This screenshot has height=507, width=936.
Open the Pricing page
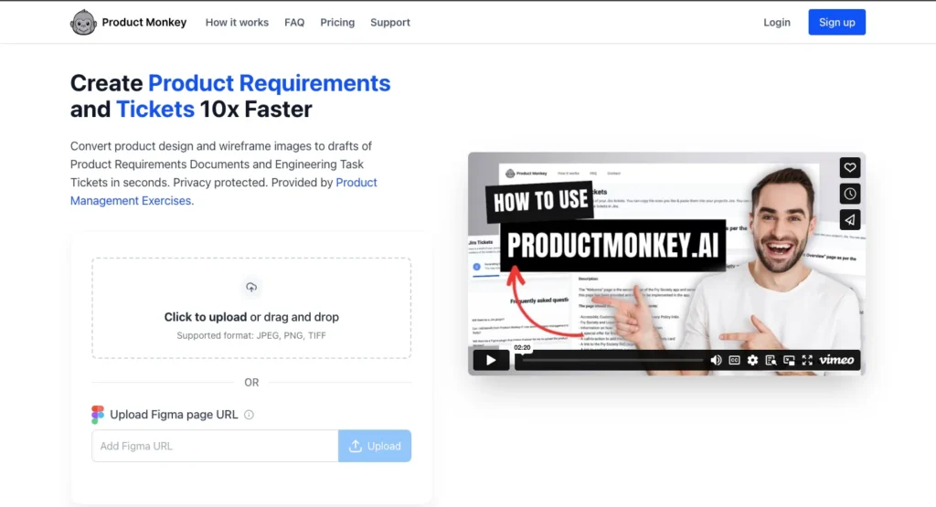337,22
